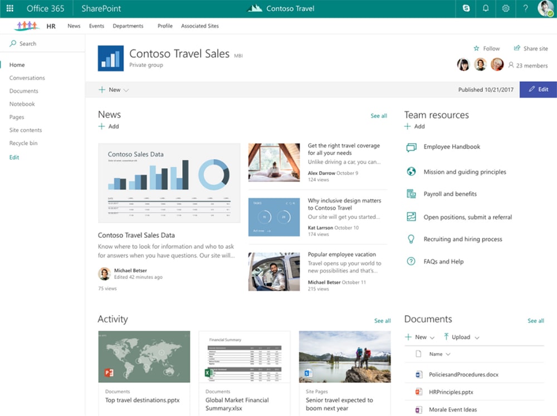The image size is (557, 416).
Task: Click the blue Edit page button
Action: 538,90
